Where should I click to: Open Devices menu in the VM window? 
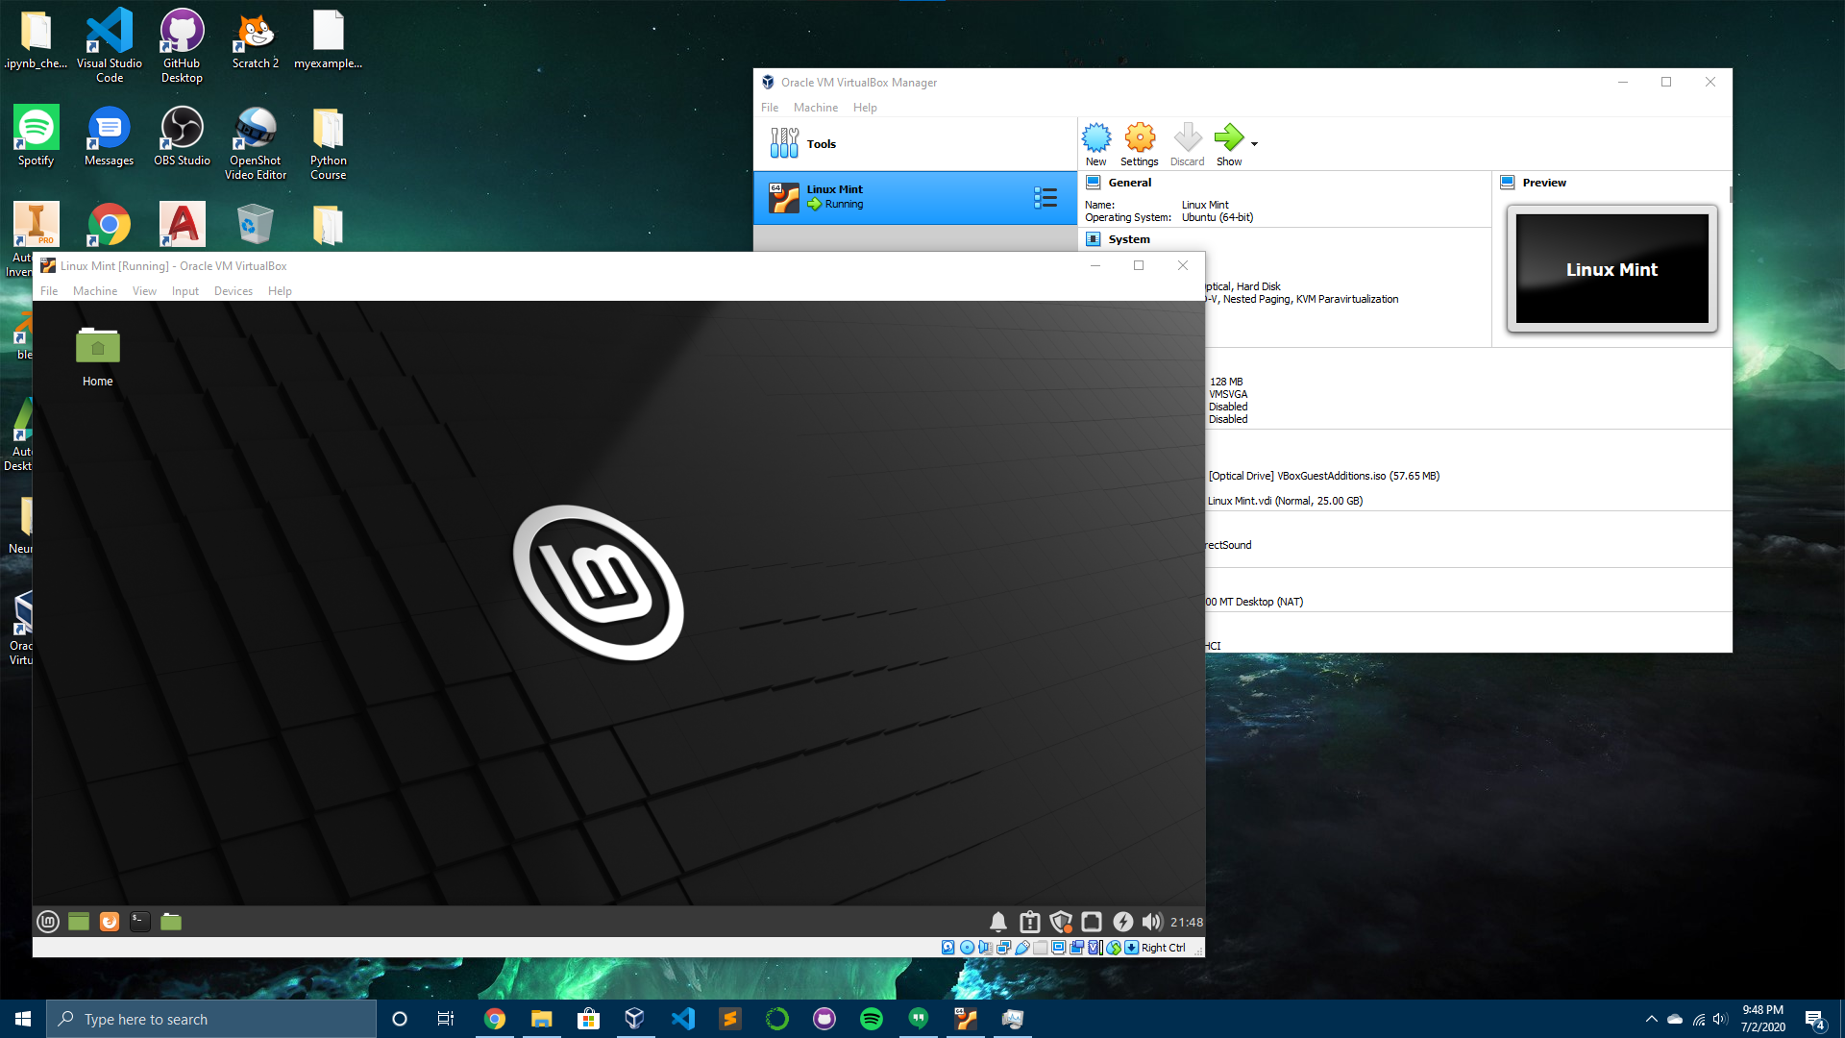[234, 291]
